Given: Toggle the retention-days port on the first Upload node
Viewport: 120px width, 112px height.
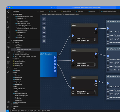Looking at the screenshot, I should tap(108, 43).
